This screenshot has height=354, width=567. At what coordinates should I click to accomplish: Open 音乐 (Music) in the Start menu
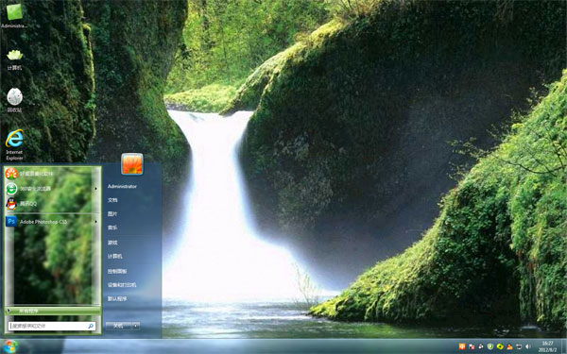[x=112, y=228]
